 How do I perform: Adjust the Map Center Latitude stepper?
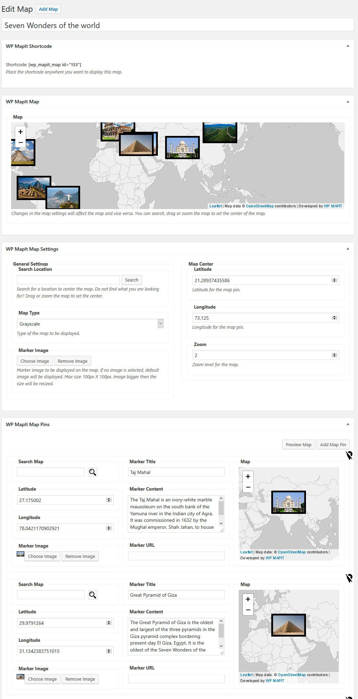(334, 280)
